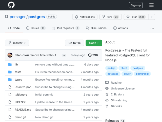Click the README.md file icon
Image resolution: width=162 pixels, height=122 pixels.
(10, 110)
